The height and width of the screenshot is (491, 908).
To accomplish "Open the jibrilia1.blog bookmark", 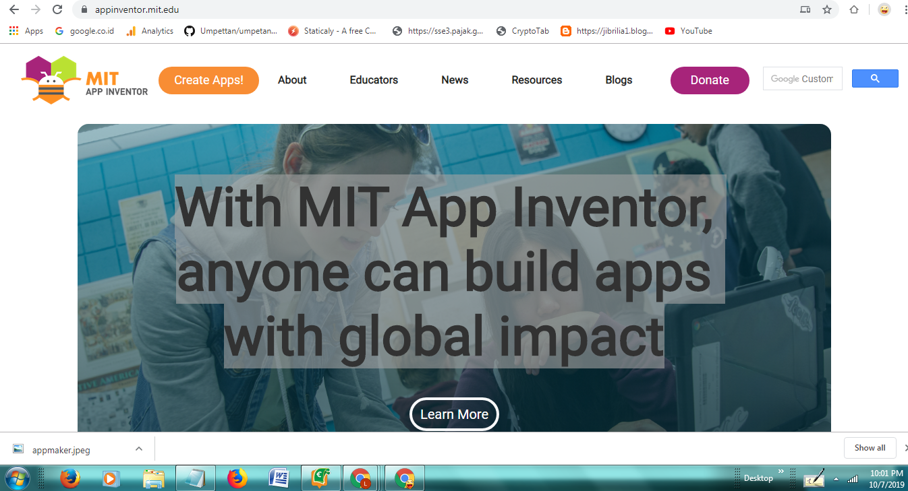I will tap(607, 31).
